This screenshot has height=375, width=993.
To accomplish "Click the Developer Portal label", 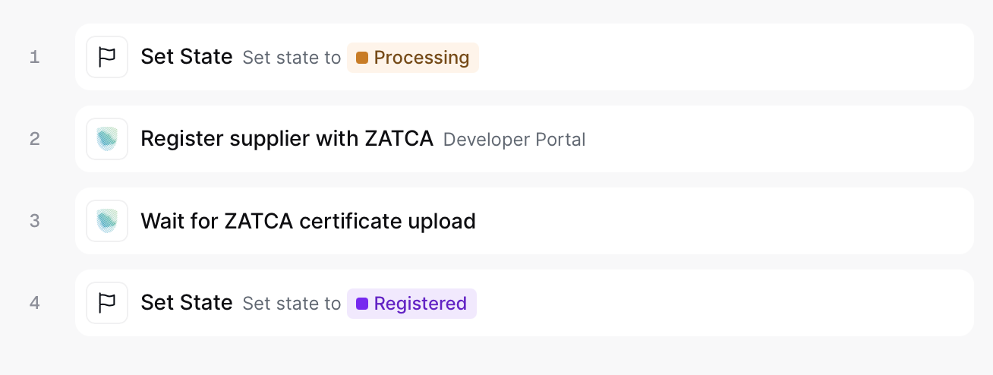I will [514, 140].
